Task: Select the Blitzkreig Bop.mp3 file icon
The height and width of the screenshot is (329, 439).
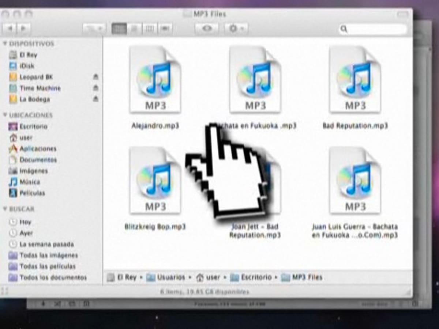Action: click(x=155, y=180)
